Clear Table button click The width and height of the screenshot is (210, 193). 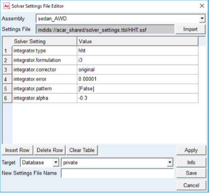[x=82, y=150]
